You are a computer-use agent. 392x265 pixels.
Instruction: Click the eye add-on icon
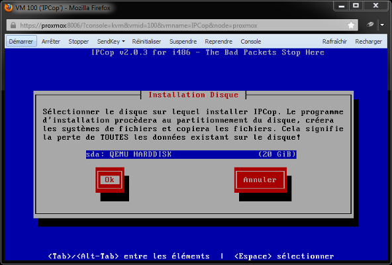point(370,25)
